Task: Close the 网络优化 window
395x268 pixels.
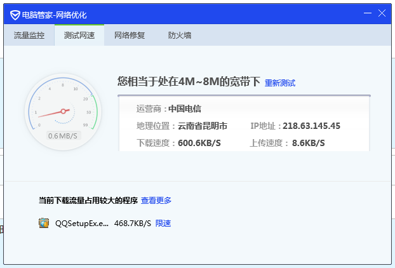Action: pos(381,13)
